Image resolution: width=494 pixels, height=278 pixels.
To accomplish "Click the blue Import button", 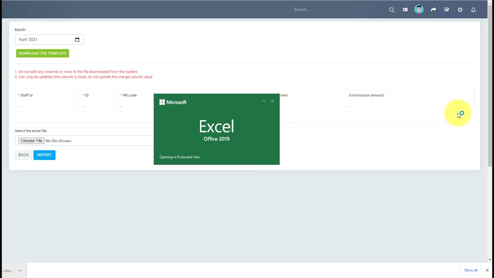I will 44,155.
